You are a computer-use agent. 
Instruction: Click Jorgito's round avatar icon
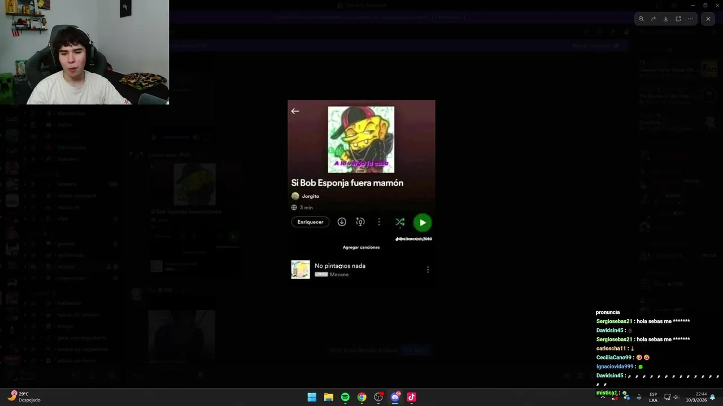pyautogui.click(x=295, y=196)
